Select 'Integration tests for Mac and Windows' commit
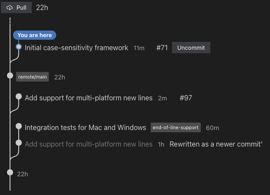This screenshot has width=270, height=195. tap(85, 128)
